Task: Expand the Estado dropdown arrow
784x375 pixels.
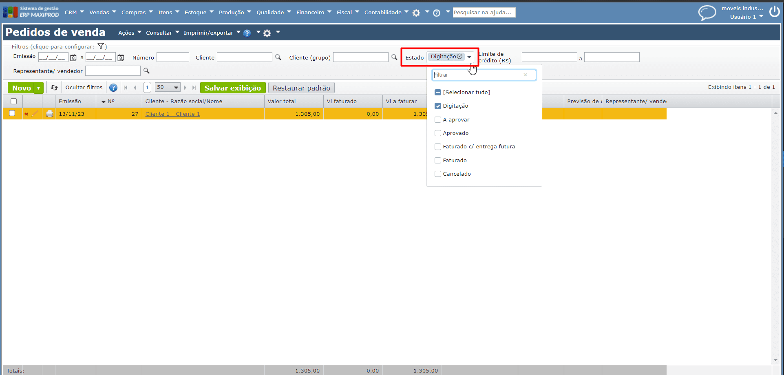Action: click(x=469, y=57)
